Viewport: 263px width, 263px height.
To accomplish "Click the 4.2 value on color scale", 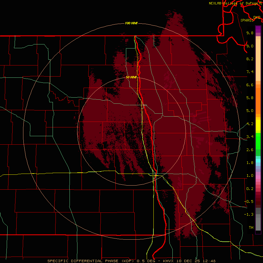I will tap(250, 124).
